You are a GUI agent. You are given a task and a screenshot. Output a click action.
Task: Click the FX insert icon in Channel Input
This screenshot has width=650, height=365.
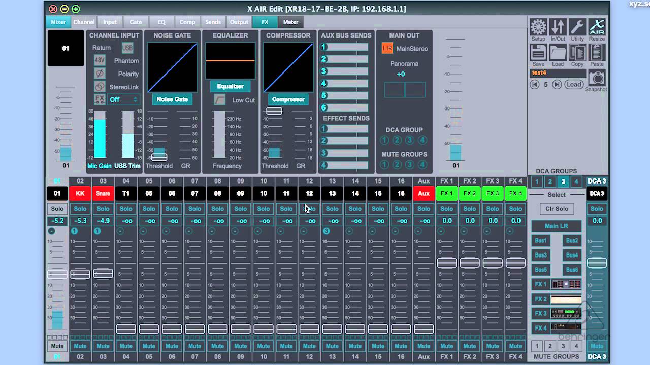pyautogui.click(x=100, y=99)
